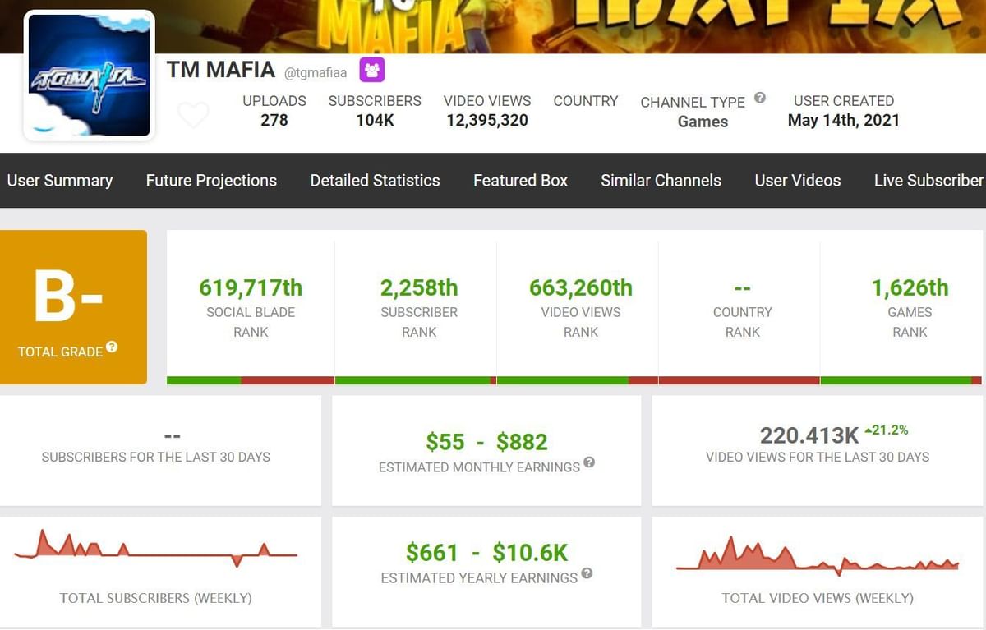Click the 2,258th Subscriber Rank link
986x630 pixels.
pyautogui.click(x=418, y=287)
